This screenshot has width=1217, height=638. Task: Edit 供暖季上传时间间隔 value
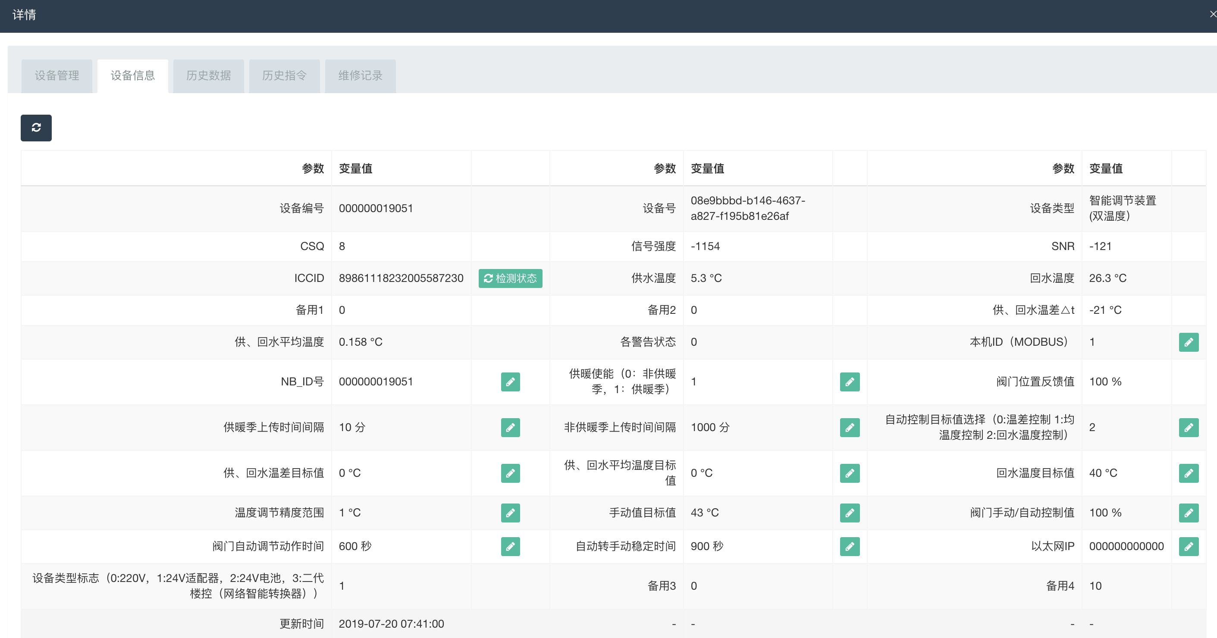(510, 427)
